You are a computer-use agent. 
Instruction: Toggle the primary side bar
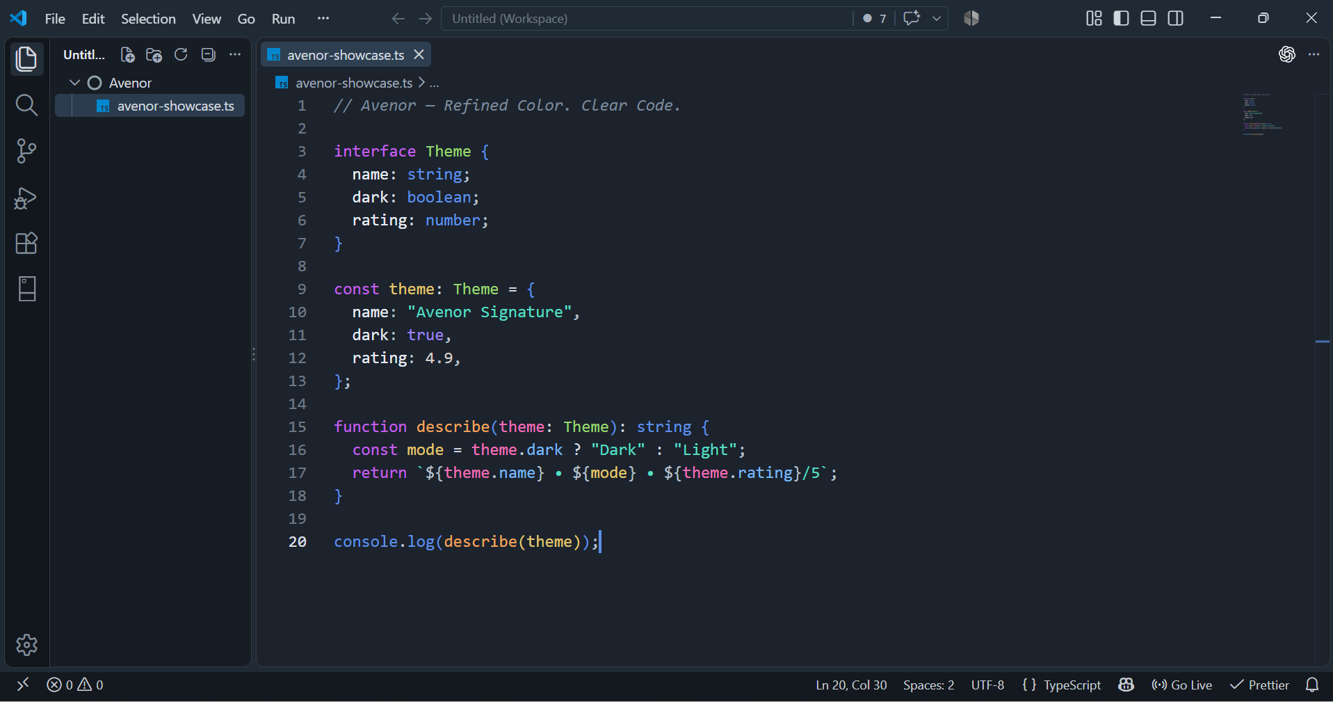1121,19
